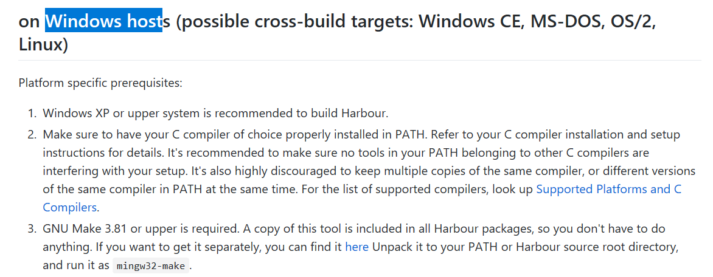Click the list number 2 marker
713x277 pixels.
[x=33, y=134]
